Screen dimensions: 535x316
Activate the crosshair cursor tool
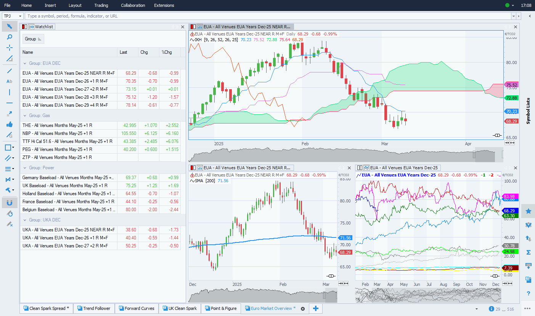[x=10, y=48]
